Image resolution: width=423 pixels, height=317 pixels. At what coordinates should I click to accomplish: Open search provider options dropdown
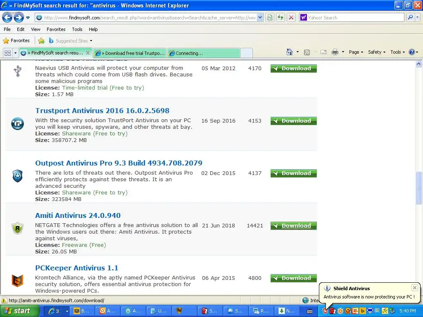417,18
